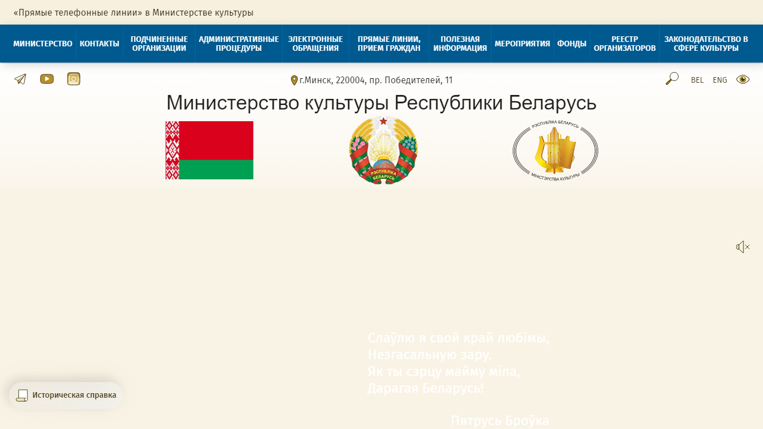Screen dimensions: 763x429
Task: Click the magnifying glass search icon
Action: tap(672, 79)
